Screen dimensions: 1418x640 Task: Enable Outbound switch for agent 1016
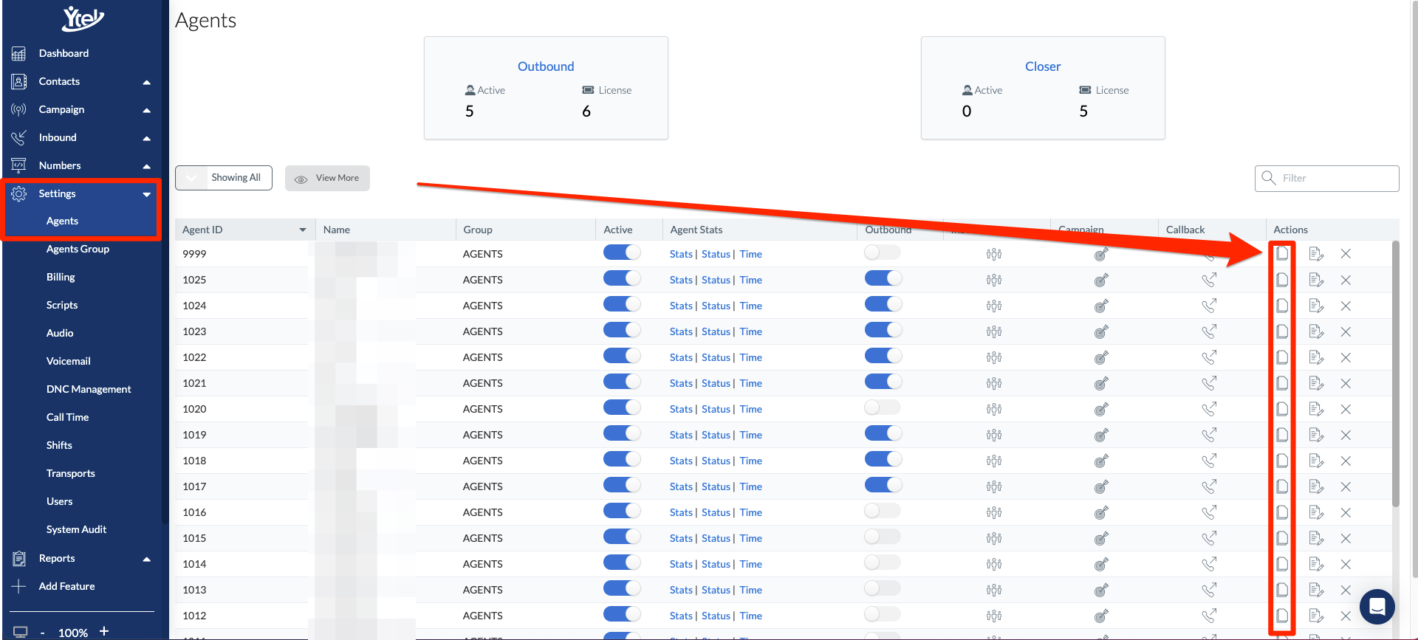pyautogui.click(x=883, y=511)
